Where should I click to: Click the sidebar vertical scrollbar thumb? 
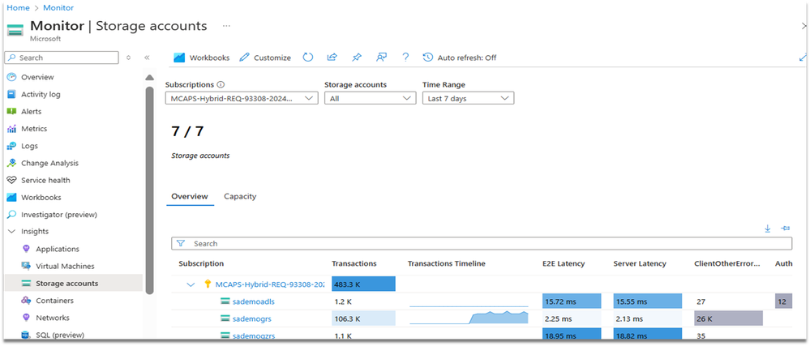tap(149, 190)
